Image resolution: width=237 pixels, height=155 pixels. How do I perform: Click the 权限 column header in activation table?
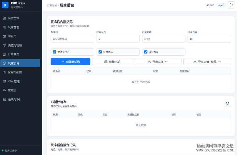89,71
